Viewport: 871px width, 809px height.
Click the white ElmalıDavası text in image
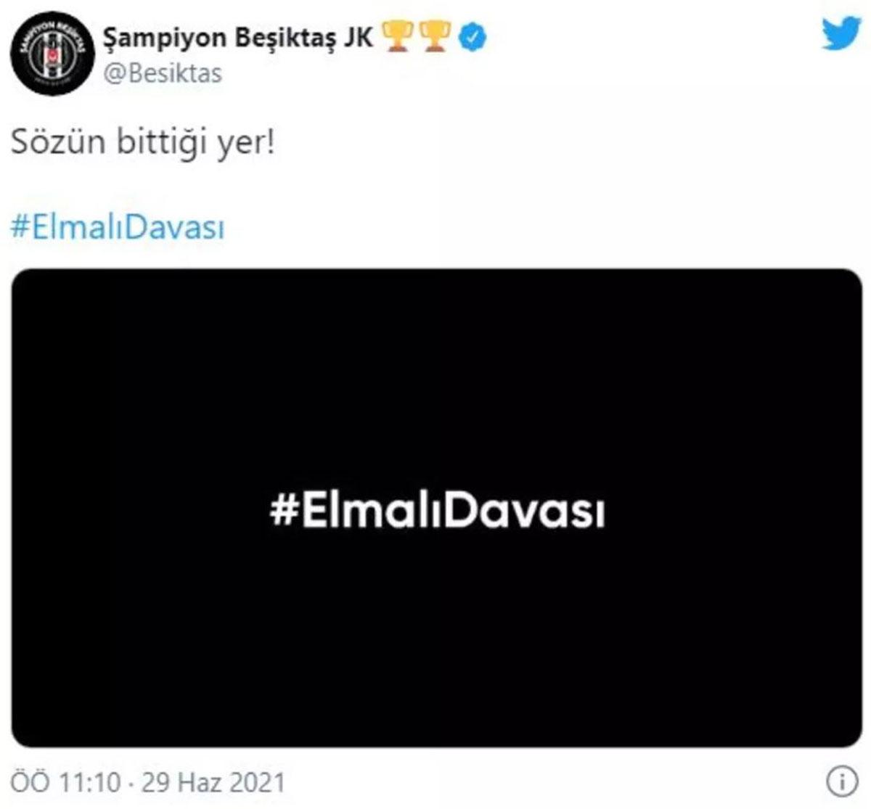452,512
